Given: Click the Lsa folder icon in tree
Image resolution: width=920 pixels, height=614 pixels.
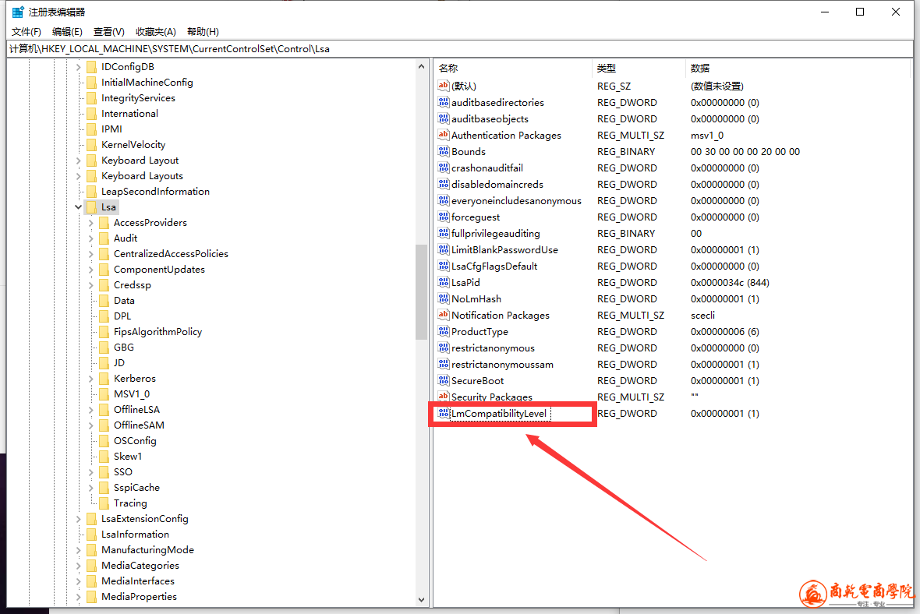Looking at the screenshot, I should click(x=91, y=207).
